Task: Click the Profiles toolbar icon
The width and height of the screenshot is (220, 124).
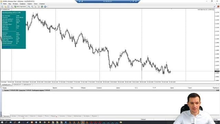Action: pyautogui.click(x=5, y=7)
